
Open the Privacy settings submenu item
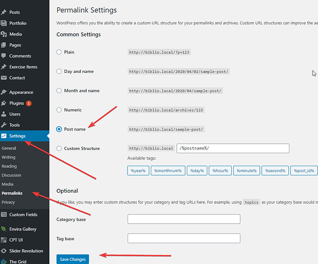8,202
